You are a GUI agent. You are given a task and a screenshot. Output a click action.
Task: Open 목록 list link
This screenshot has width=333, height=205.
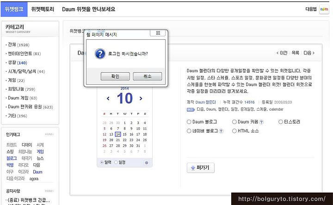tap(296, 53)
